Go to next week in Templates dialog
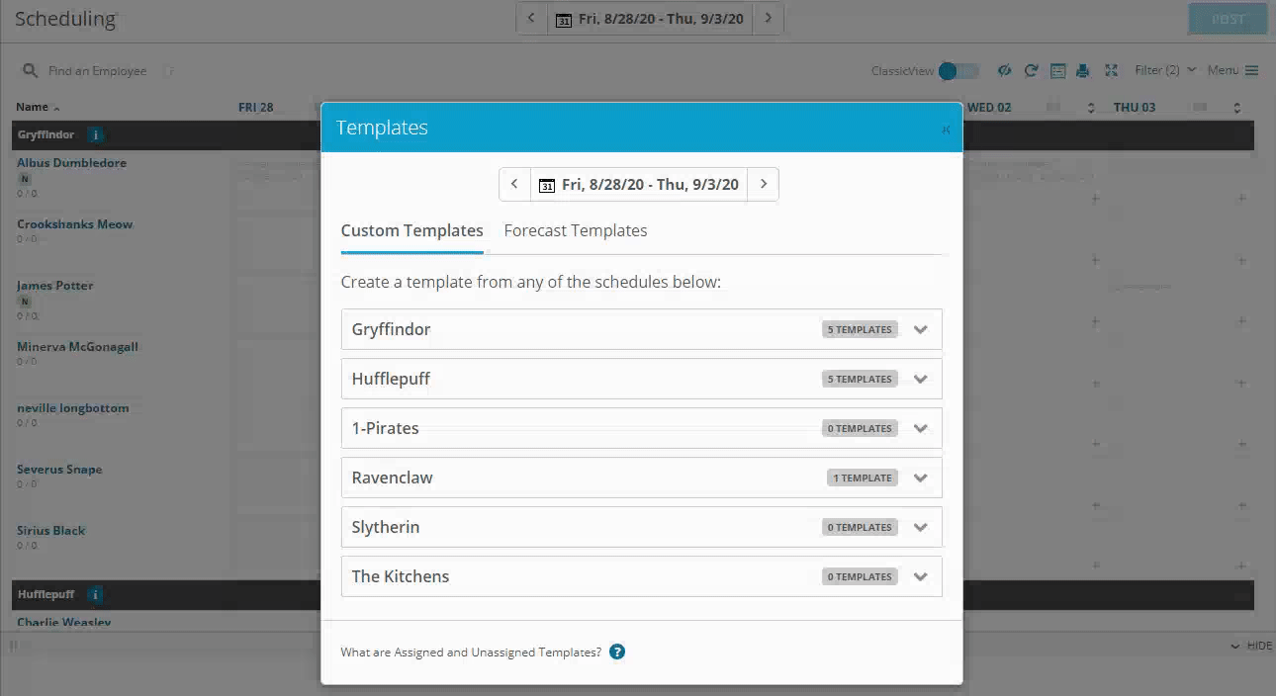The height and width of the screenshot is (696, 1276). 764,184
